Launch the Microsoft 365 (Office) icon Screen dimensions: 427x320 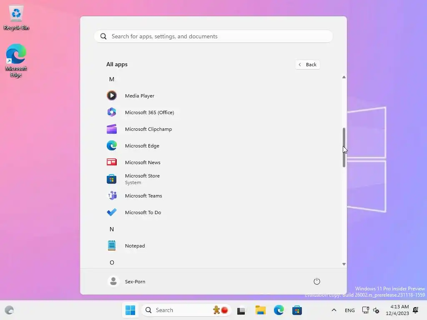[112, 112]
